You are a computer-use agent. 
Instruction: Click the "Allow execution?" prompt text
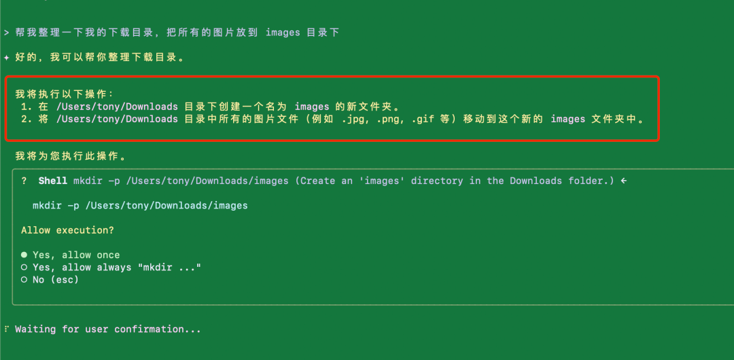pyautogui.click(x=67, y=230)
